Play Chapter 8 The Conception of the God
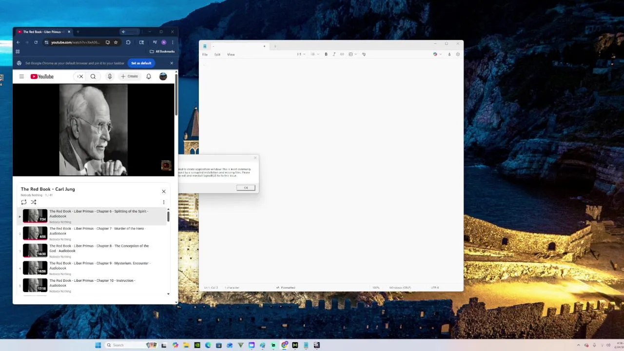 (93, 251)
